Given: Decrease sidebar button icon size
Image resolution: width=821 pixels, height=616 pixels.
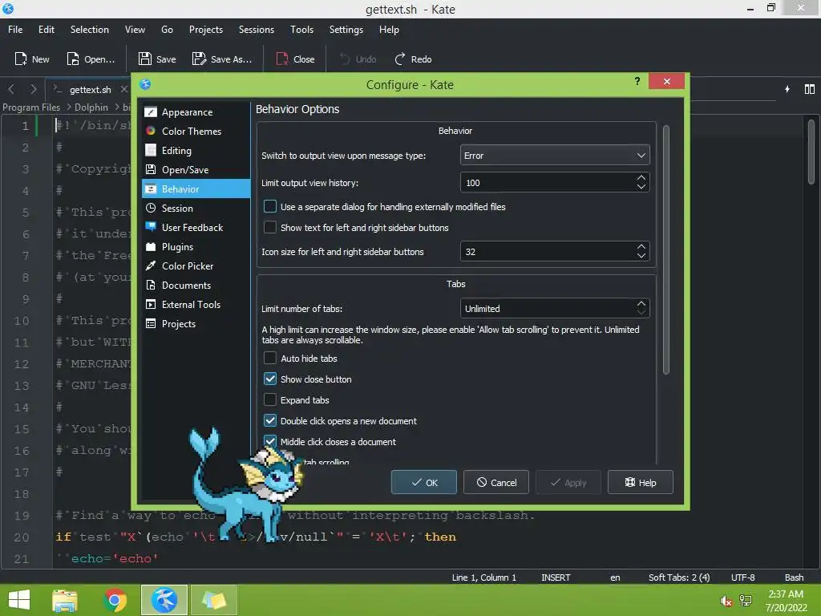Looking at the screenshot, I should click(641, 256).
